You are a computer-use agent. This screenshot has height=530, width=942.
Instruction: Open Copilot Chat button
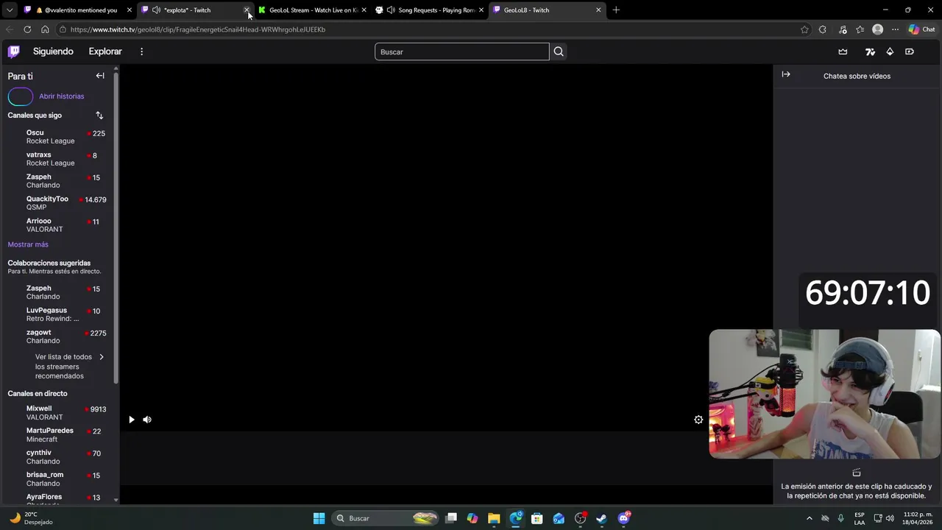click(x=922, y=29)
